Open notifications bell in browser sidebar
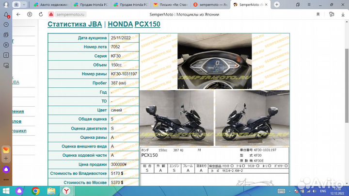The height and width of the screenshot is (196, 349). pyautogui.click(x=6, y=15)
